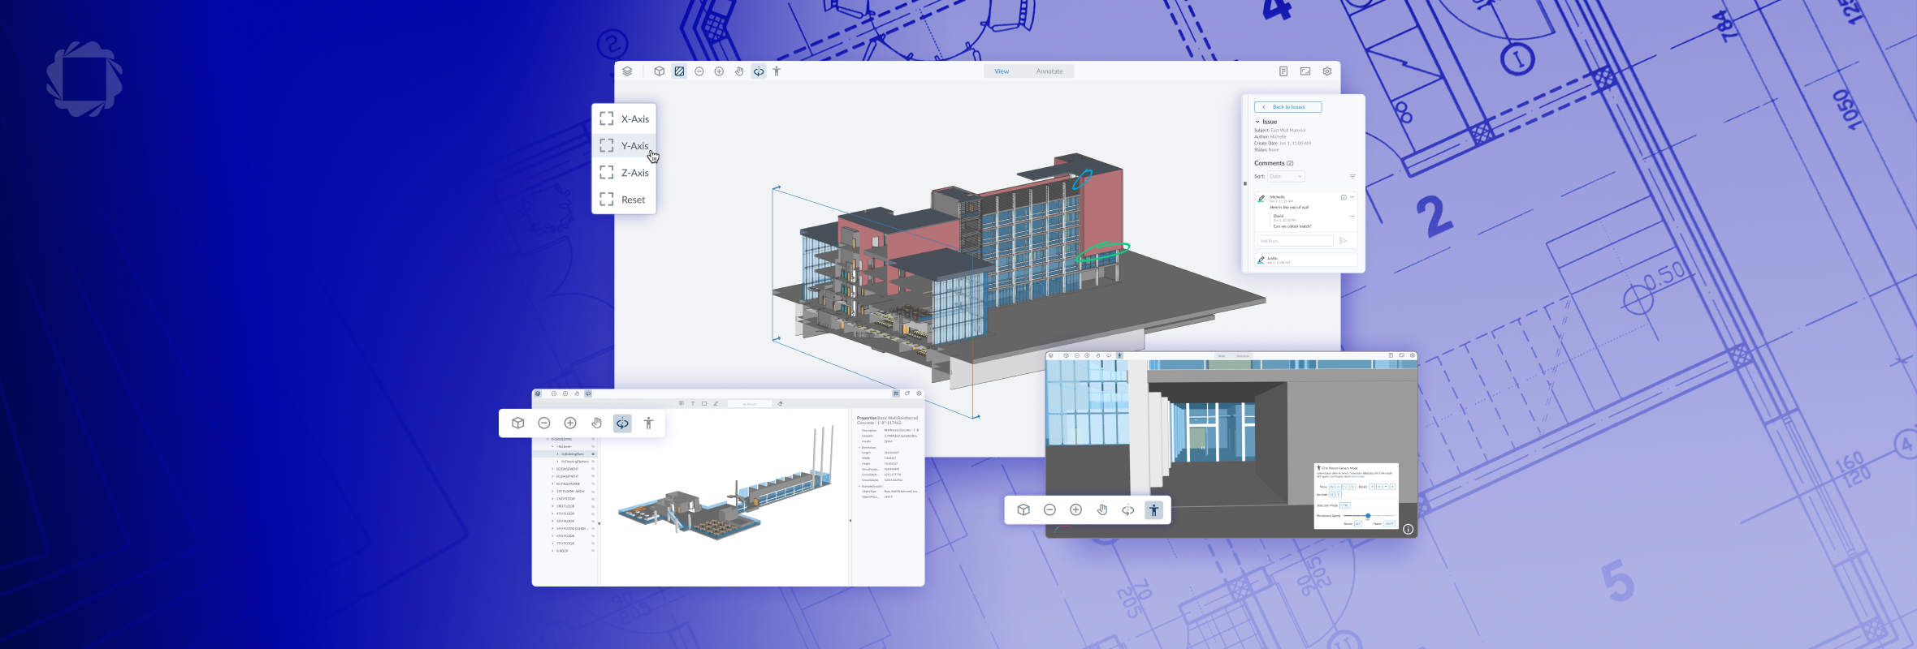This screenshot has width=1917, height=649.
Task: Click zoom in on the main viewer toolbar
Action: 719,71
